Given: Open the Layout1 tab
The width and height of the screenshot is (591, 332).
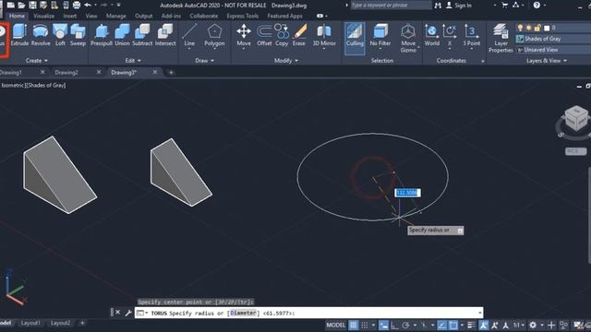Looking at the screenshot, I should click(x=30, y=323).
